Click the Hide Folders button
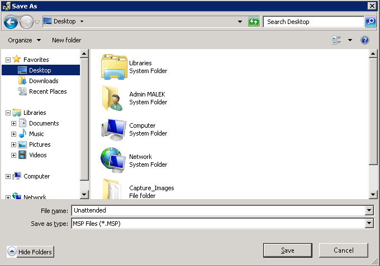The image size is (380, 266). [30, 252]
